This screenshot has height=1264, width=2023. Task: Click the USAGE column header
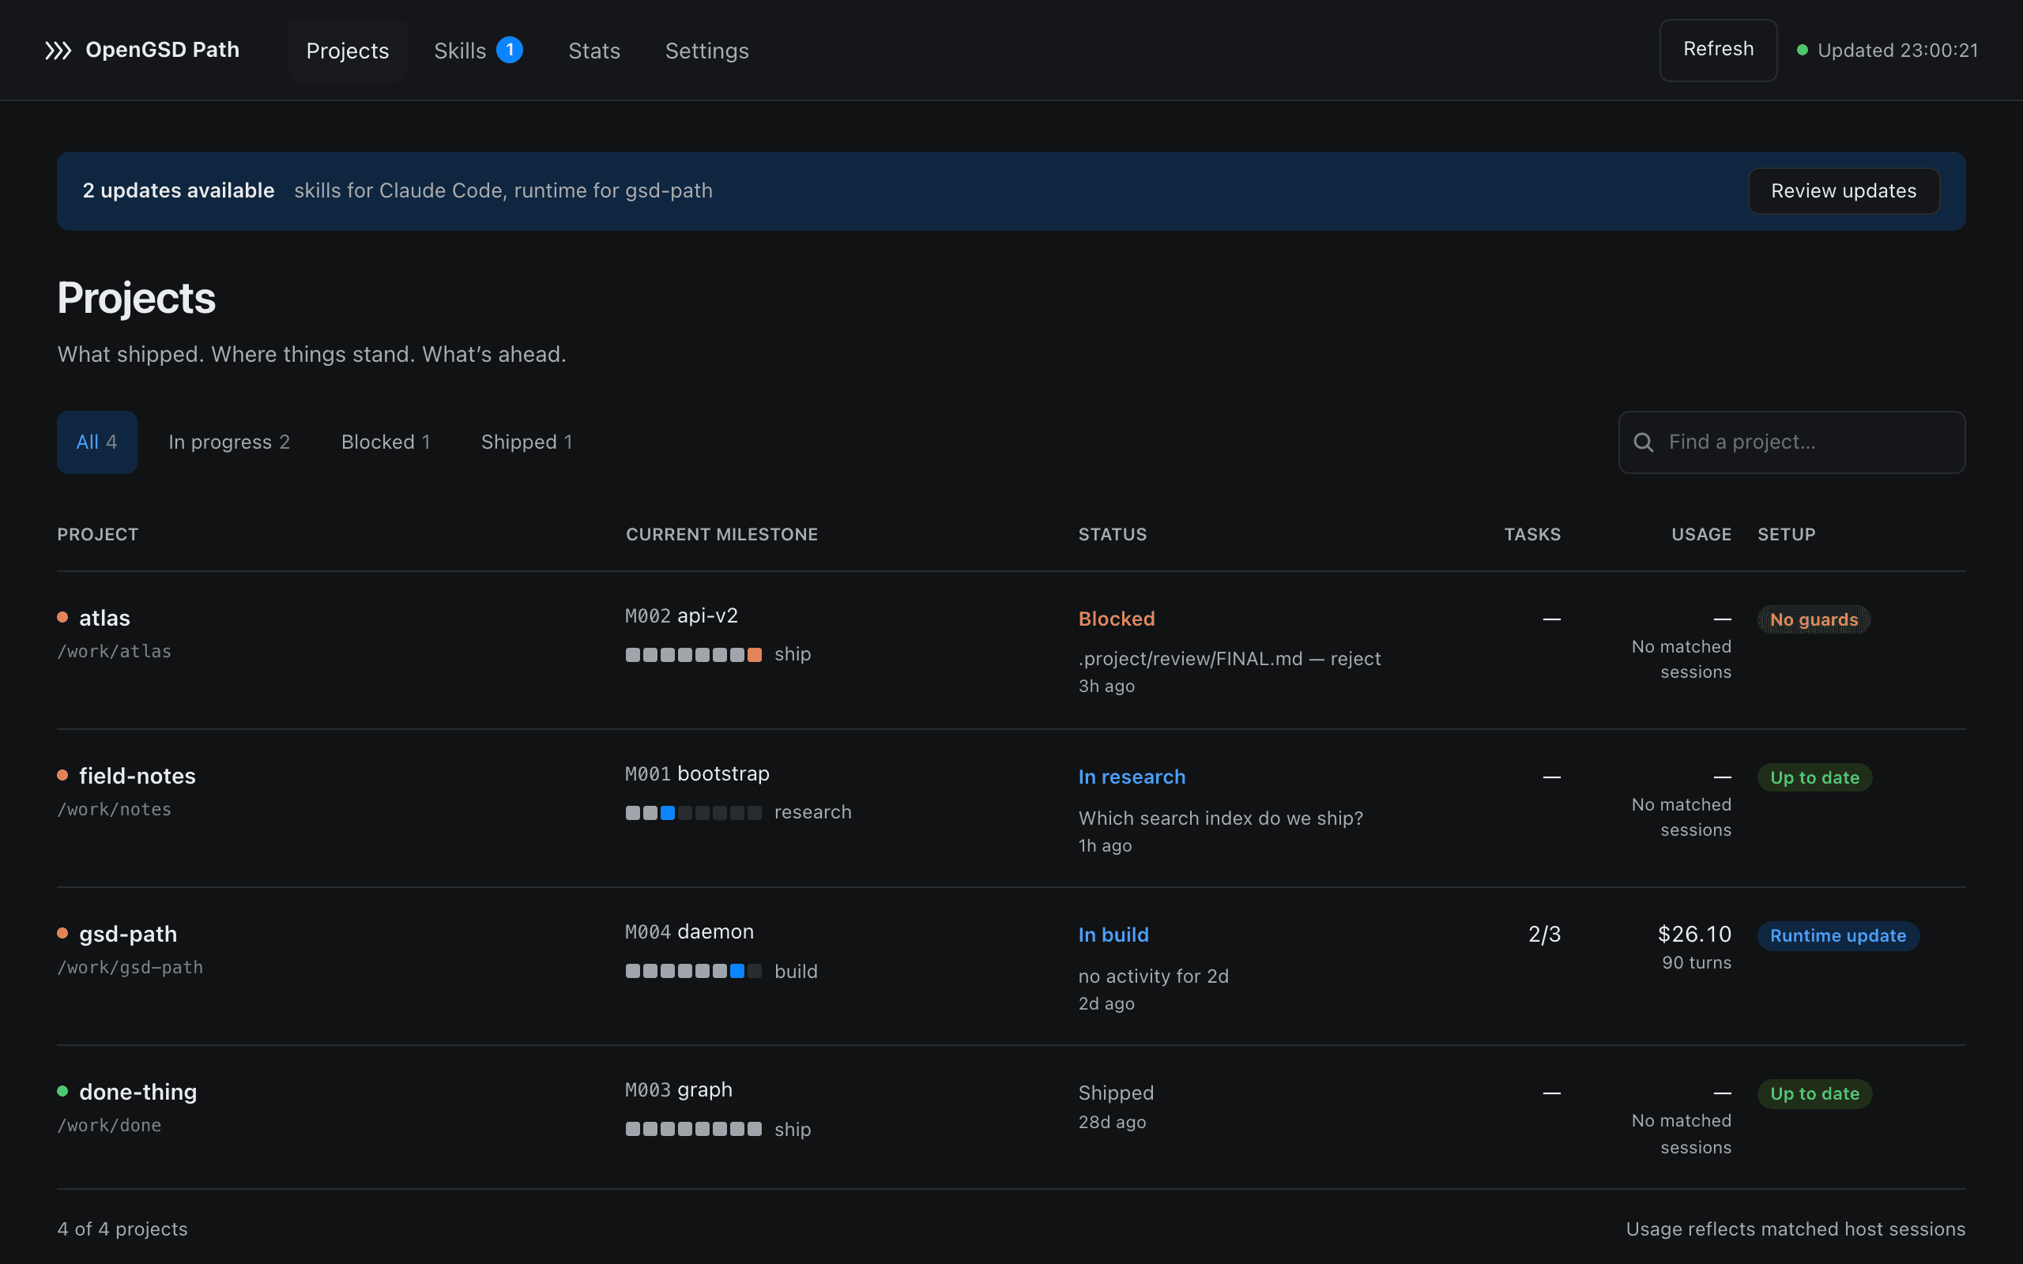1701,534
